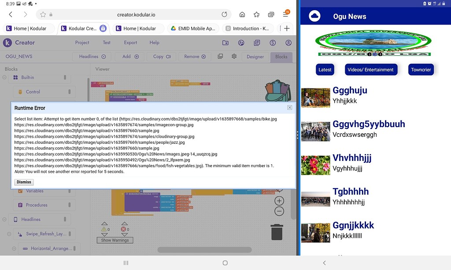Image resolution: width=451 pixels, height=270 pixels.
Task: Open project settings gear icon
Action: (x=234, y=56)
